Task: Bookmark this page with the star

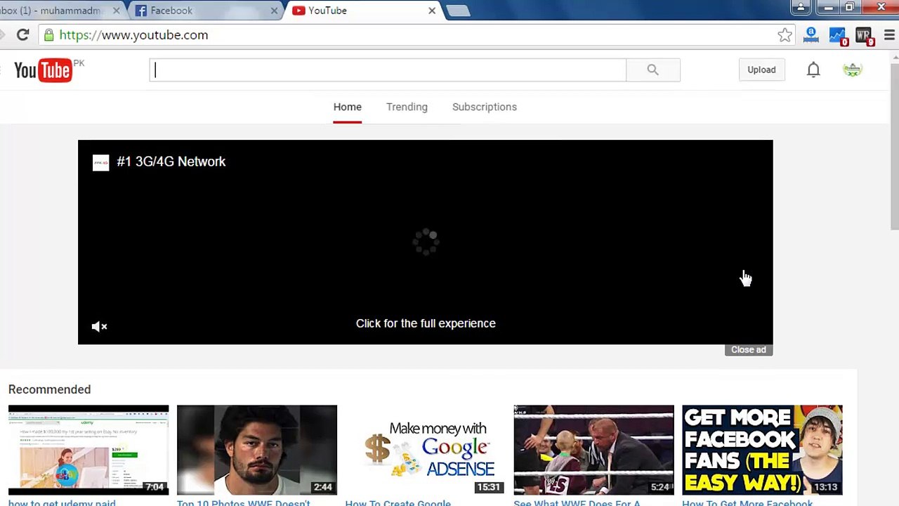Action: [785, 35]
